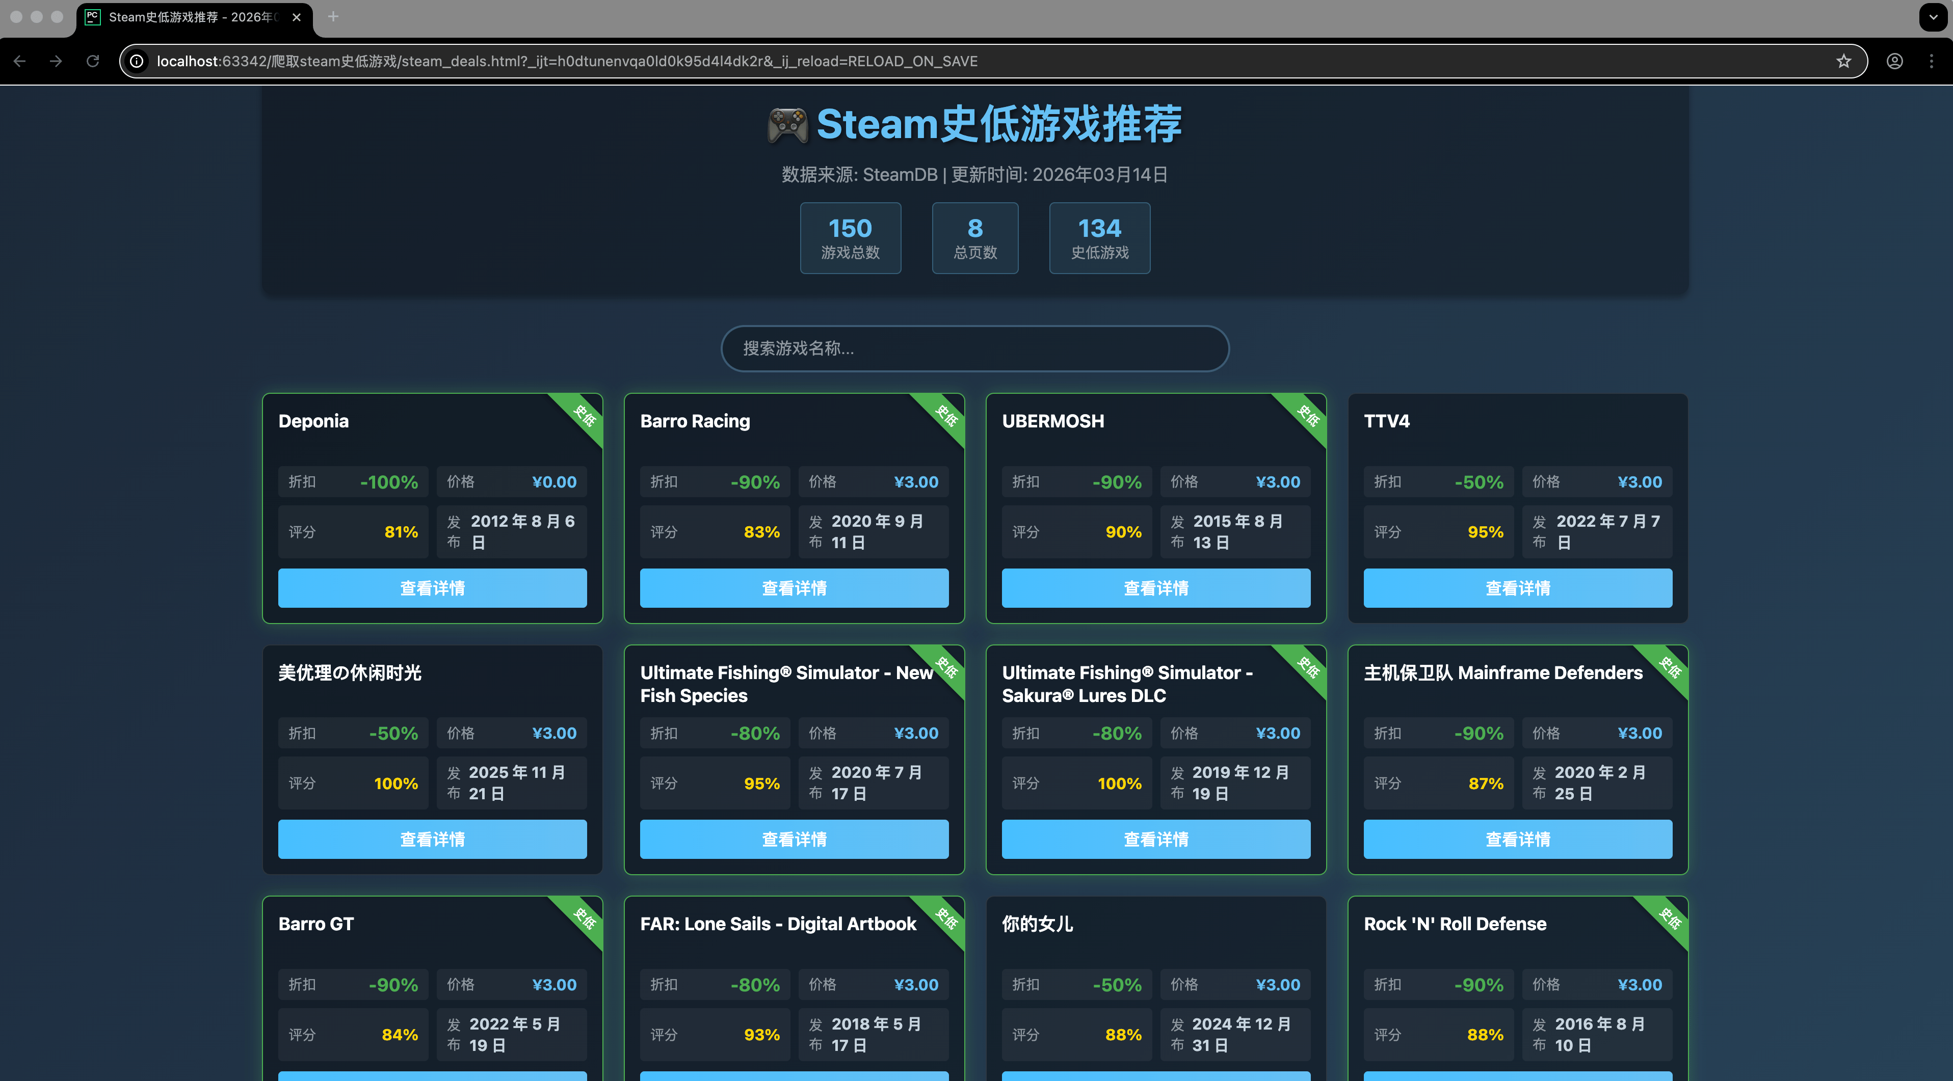Click the browser back navigation arrow
Viewport: 1953px width, 1081px height.
click(19, 62)
